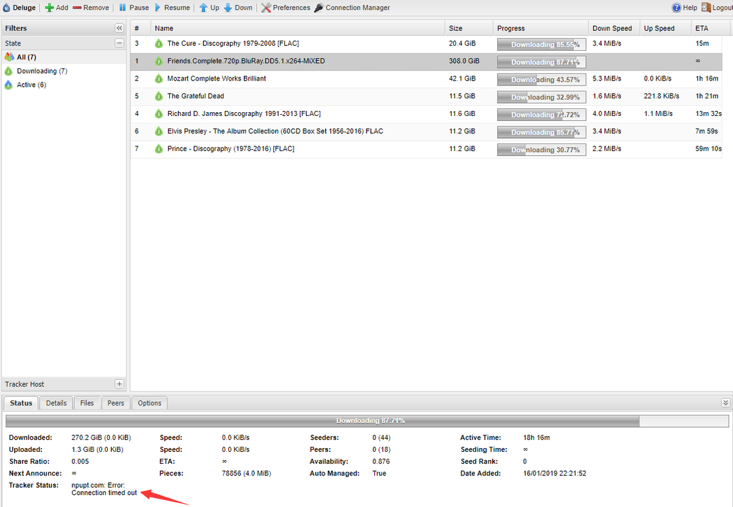The height and width of the screenshot is (507, 733).
Task: Open the Files tab
Action: coord(87,403)
